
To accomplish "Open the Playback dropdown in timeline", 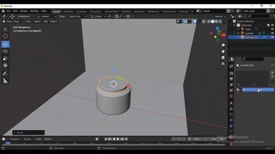I will point(16,139).
